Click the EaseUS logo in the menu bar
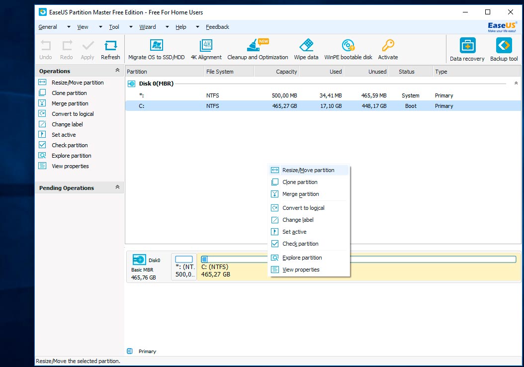This screenshot has width=524, height=367. click(x=502, y=27)
